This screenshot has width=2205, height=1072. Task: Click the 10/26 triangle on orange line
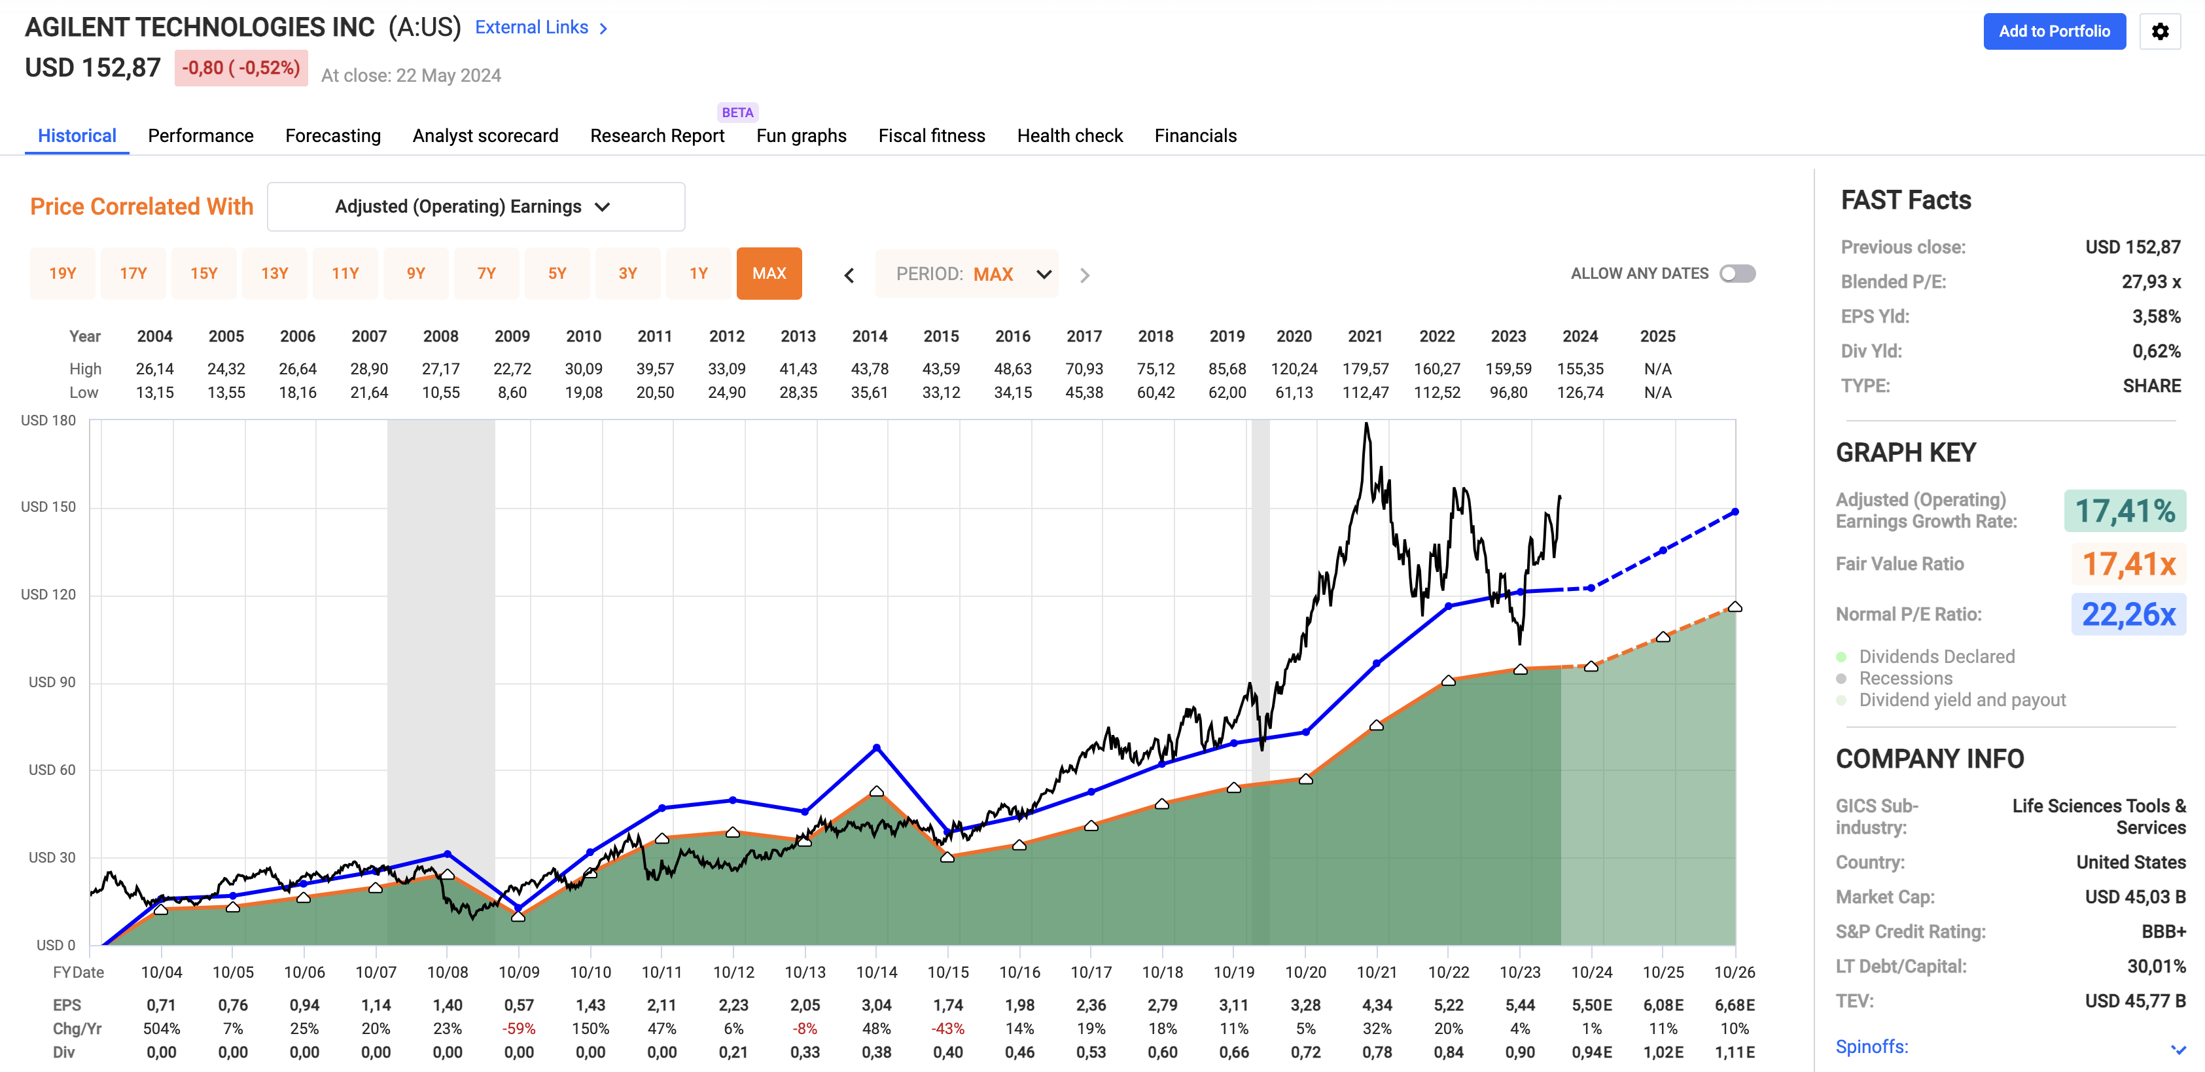[1735, 607]
